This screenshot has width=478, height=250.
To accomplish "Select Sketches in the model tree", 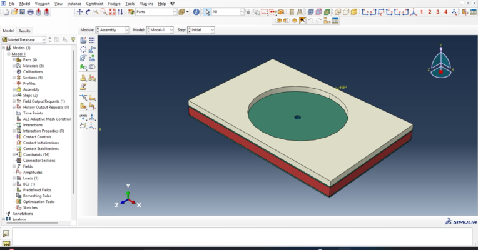I will pos(30,207).
